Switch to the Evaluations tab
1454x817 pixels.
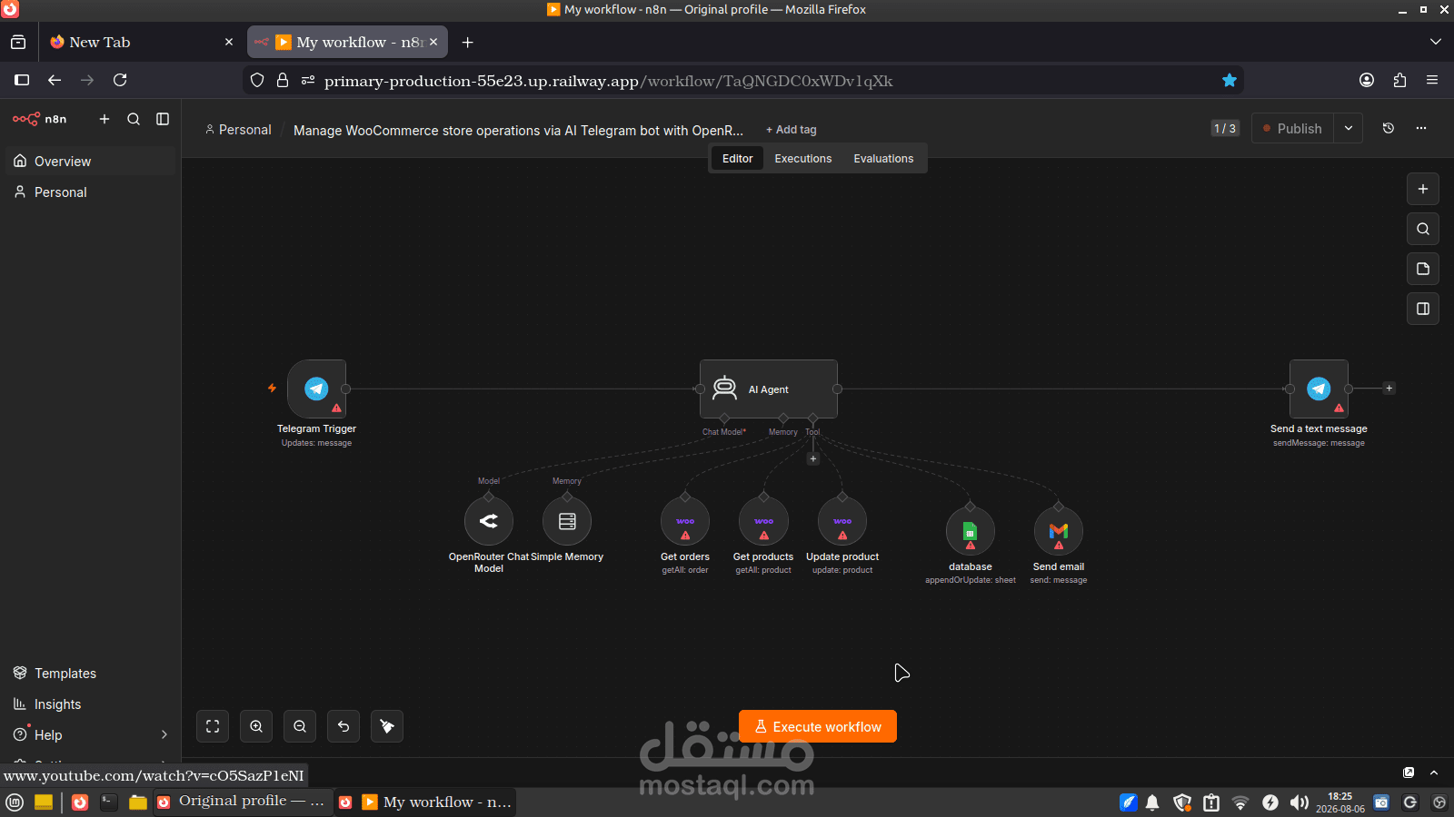pos(883,158)
